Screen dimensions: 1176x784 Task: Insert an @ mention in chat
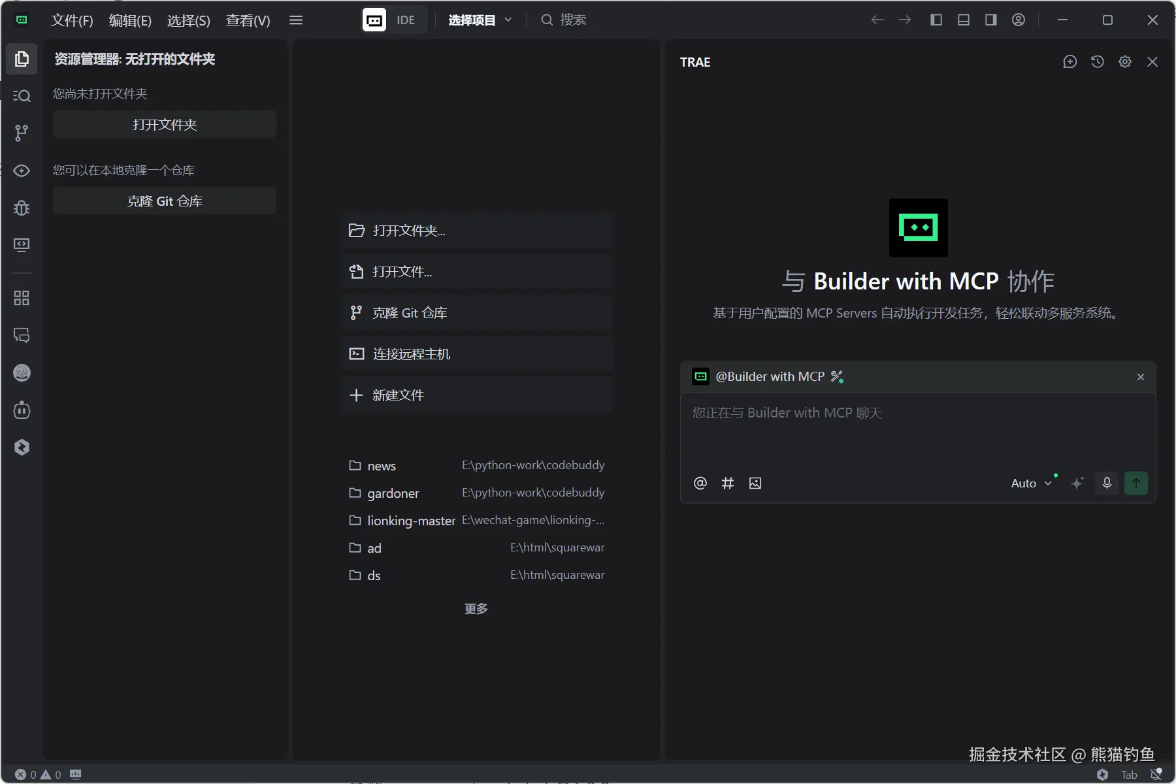tap(700, 483)
